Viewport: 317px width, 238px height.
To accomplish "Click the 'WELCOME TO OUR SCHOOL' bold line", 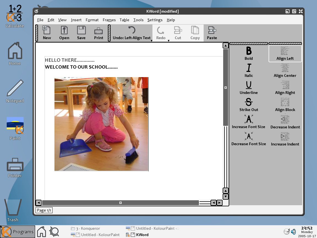I will tap(81, 67).
